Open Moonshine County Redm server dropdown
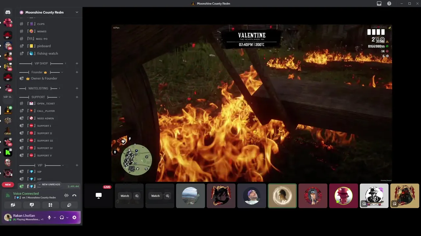Image resolution: width=421 pixels, height=236 pixels. pos(77,12)
